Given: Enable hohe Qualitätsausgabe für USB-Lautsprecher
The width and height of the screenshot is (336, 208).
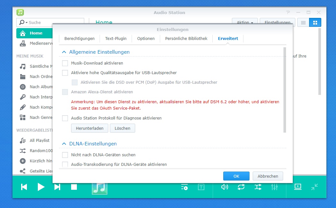Looking at the screenshot, I should (x=65, y=73).
